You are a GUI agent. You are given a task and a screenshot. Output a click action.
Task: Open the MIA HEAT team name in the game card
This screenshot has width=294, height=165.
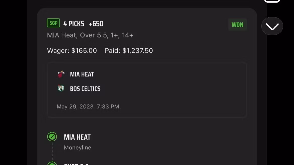[x=82, y=74]
